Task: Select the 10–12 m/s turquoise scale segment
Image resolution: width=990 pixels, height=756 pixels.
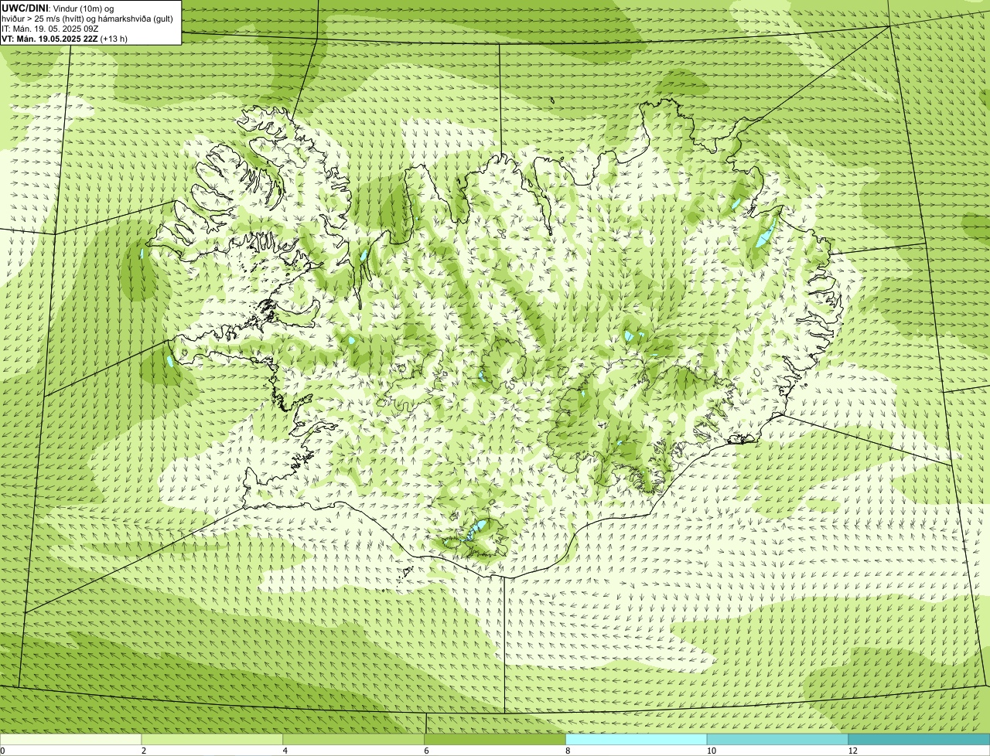Action: (x=778, y=740)
